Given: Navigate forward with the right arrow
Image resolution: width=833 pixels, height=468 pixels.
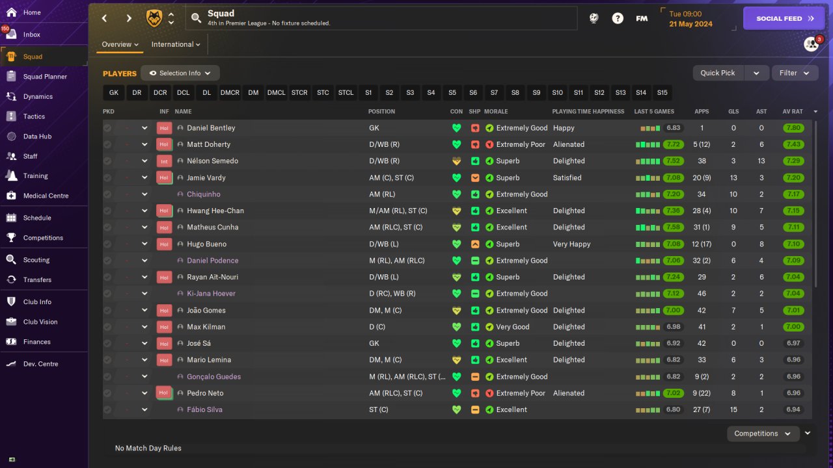Looking at the screenshot, I should [129, 18].
